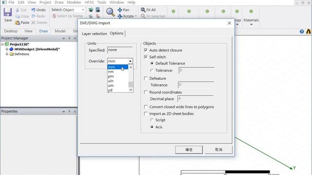Choose yd in the units list

[118, 90]
